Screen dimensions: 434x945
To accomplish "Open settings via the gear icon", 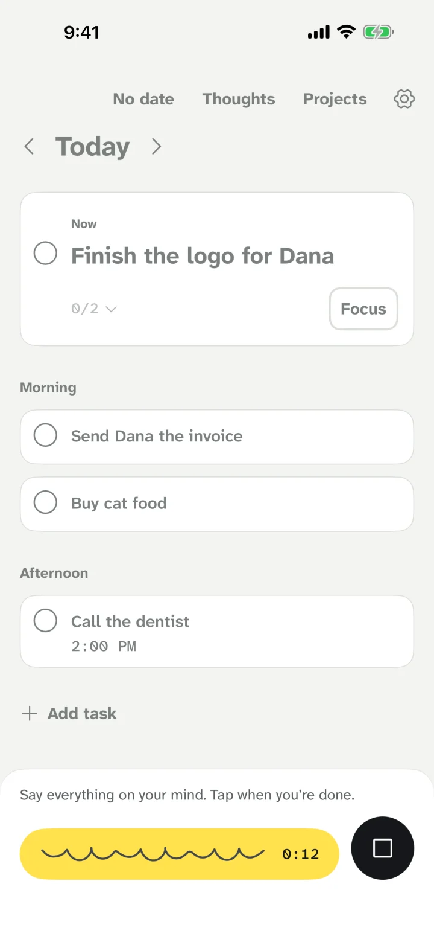I will pos(404,99).
